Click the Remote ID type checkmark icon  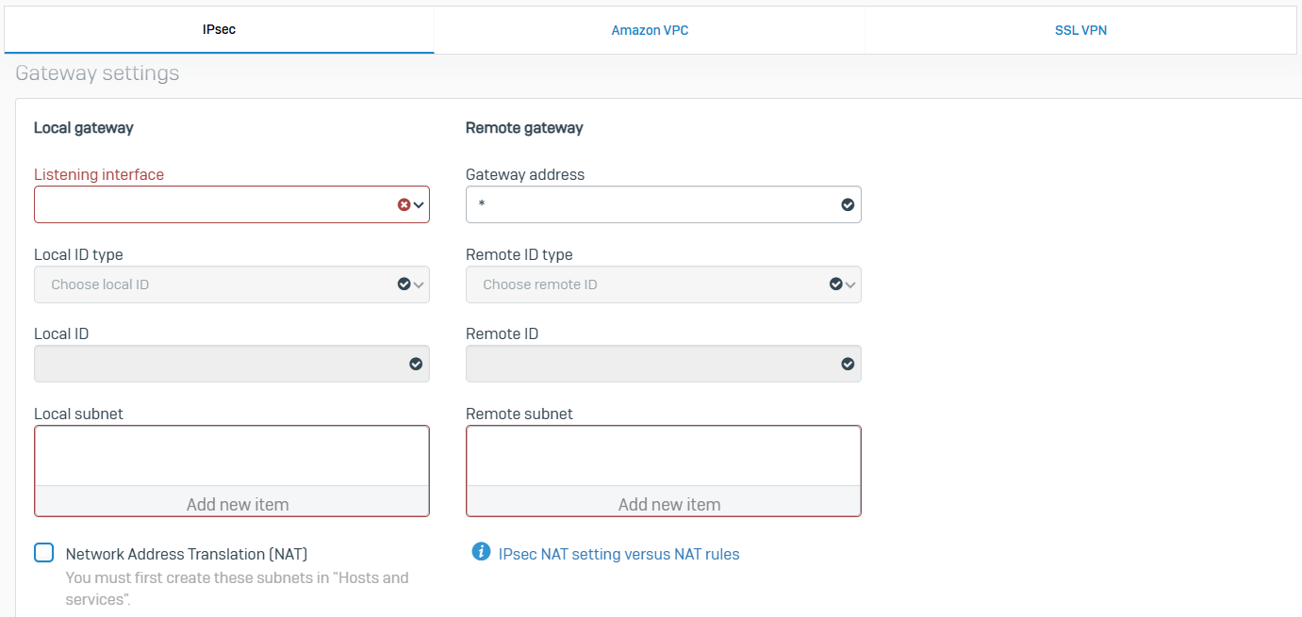click(x=835, y=284)
